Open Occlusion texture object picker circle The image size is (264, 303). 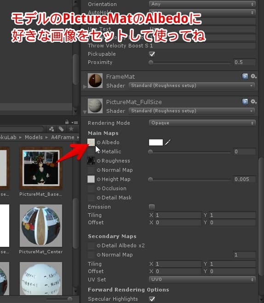[98, 188]
